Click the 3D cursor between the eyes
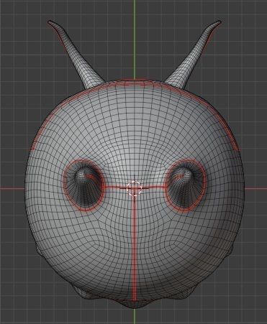Screen dimensions: 267x324 134,188
